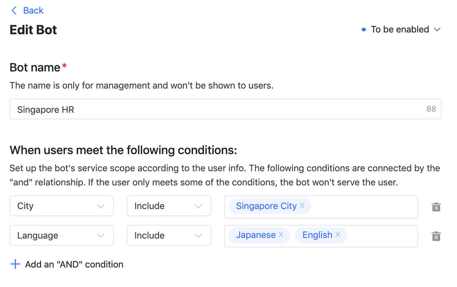Viewport: 457px width, 287px height.
Task: Remove the English language tag
Action: (338, 235)
